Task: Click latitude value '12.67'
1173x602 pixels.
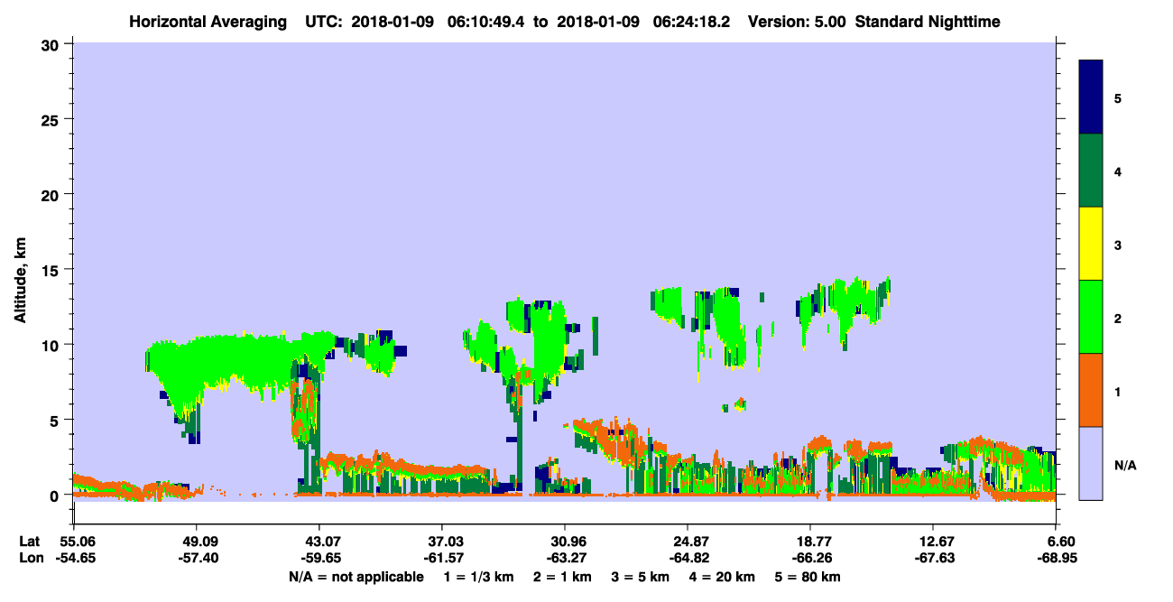Action: 933,541
